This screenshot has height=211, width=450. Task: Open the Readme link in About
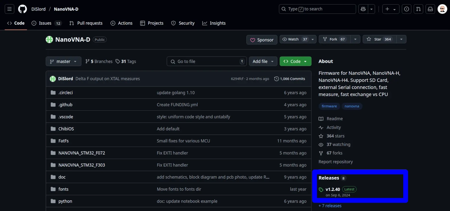(331, 119)
